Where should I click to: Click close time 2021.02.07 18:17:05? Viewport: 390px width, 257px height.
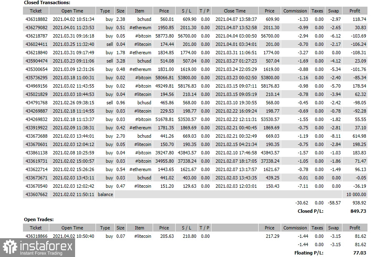(236, 161)
